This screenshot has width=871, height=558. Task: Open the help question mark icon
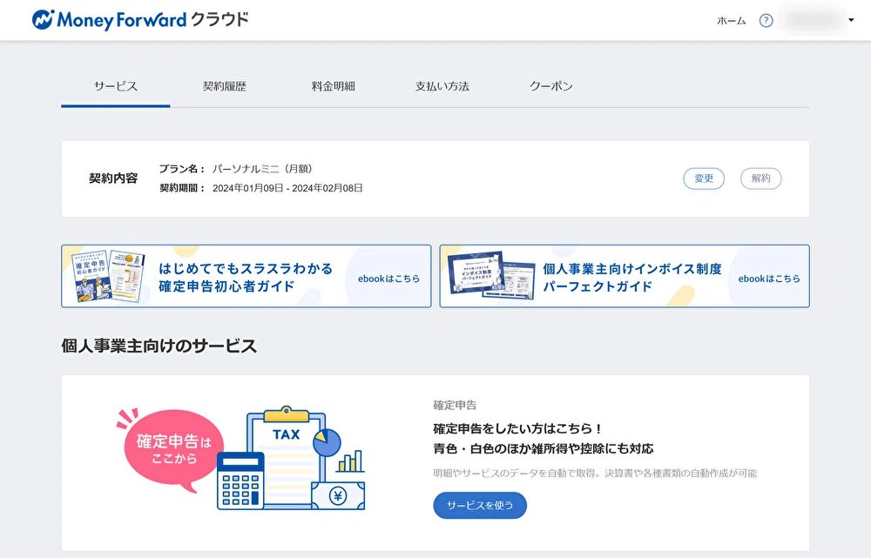[x=766, y=21]
